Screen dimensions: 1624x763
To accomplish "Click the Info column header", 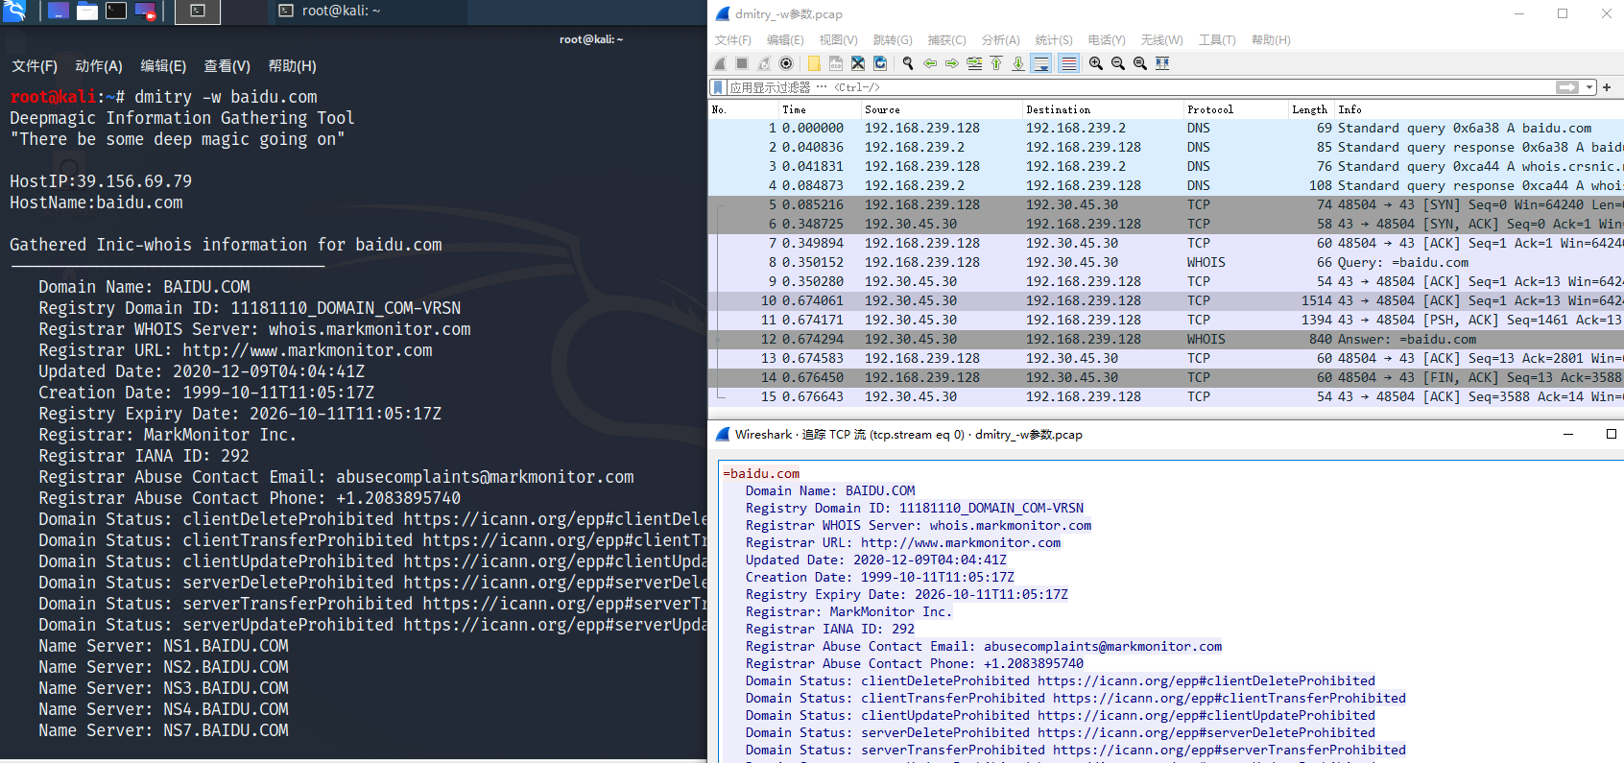I will point(1478,109).
